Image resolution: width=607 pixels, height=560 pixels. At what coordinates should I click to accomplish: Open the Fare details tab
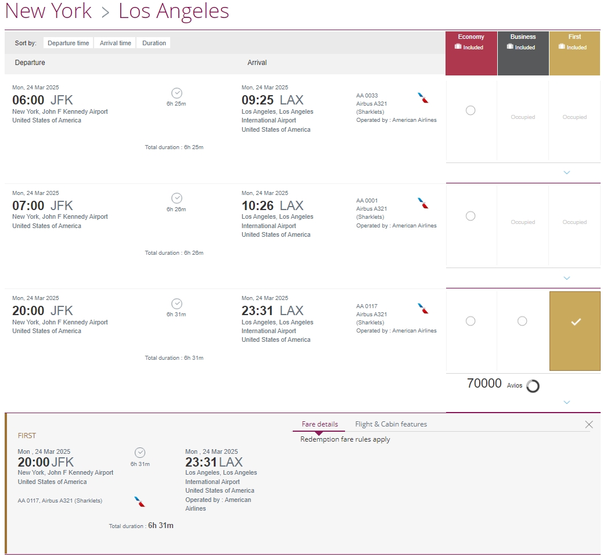(319, 424)
